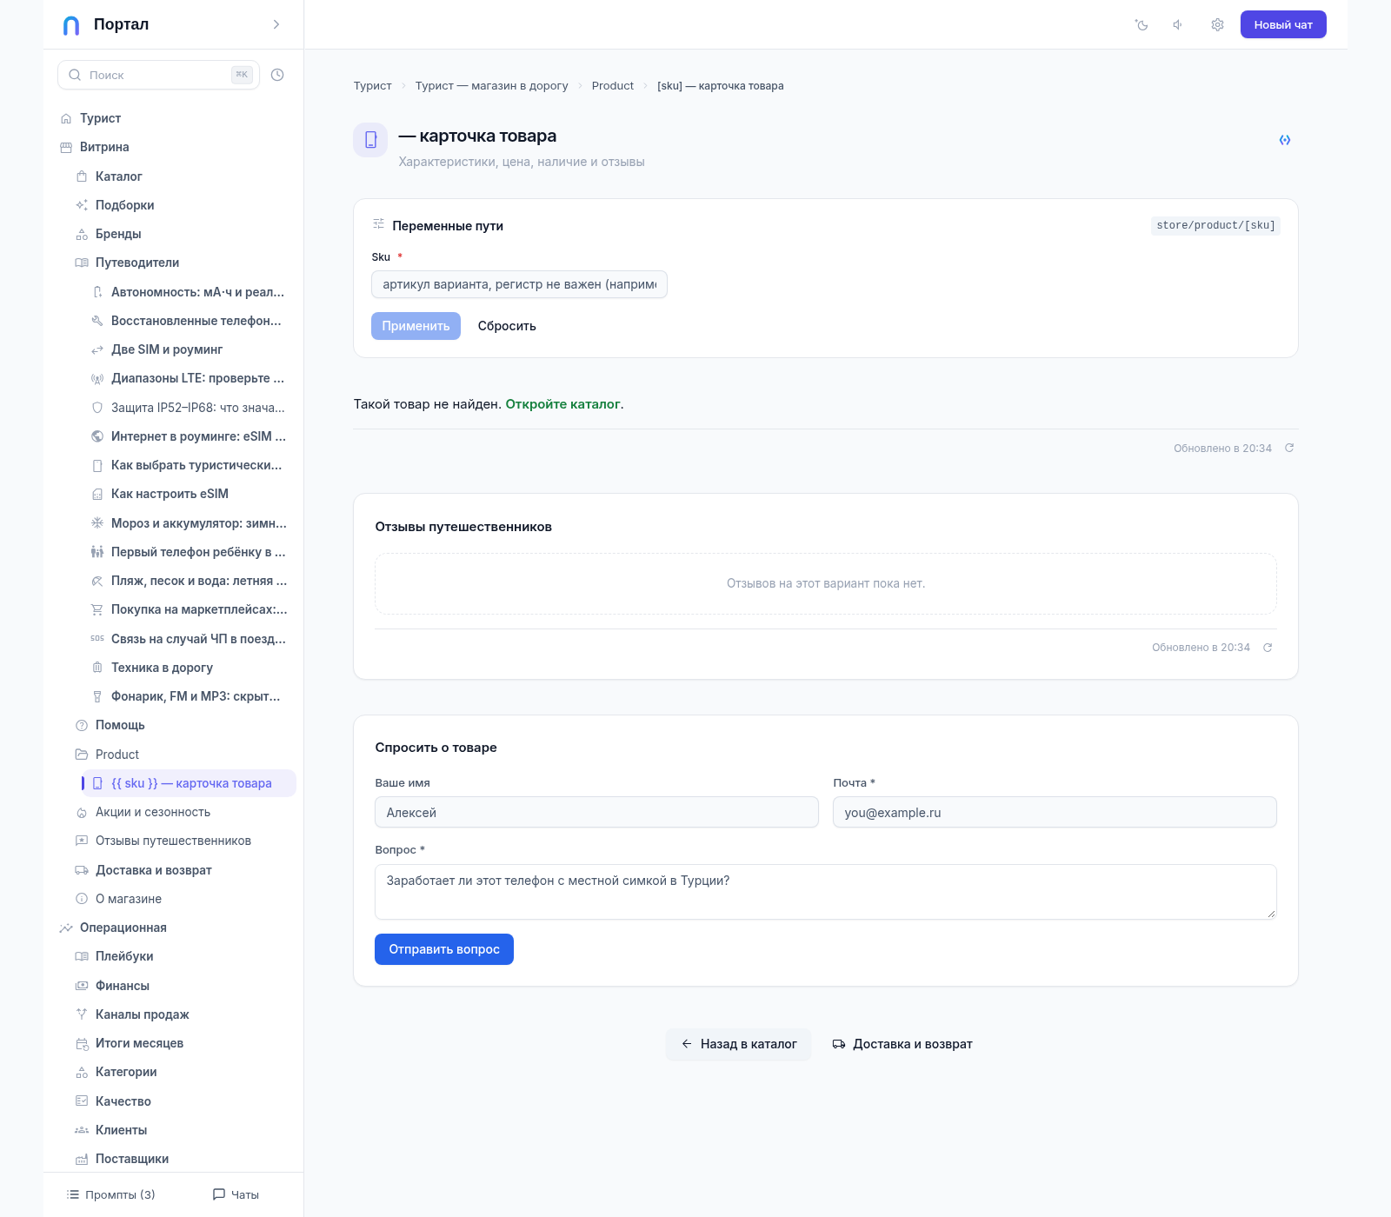
Task: Click Product breadcrumb link
Action: (x=613, y=86)
